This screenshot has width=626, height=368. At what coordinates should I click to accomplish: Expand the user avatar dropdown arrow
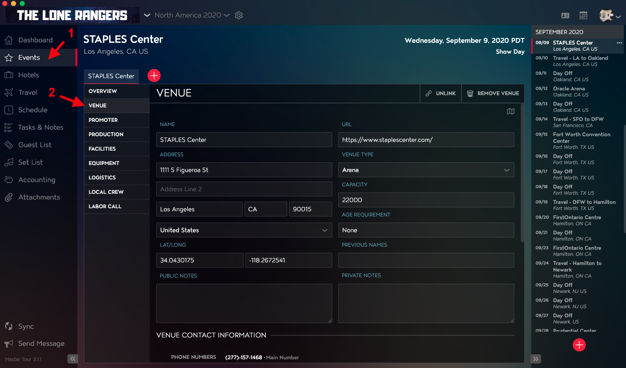[x=618, y=17]
